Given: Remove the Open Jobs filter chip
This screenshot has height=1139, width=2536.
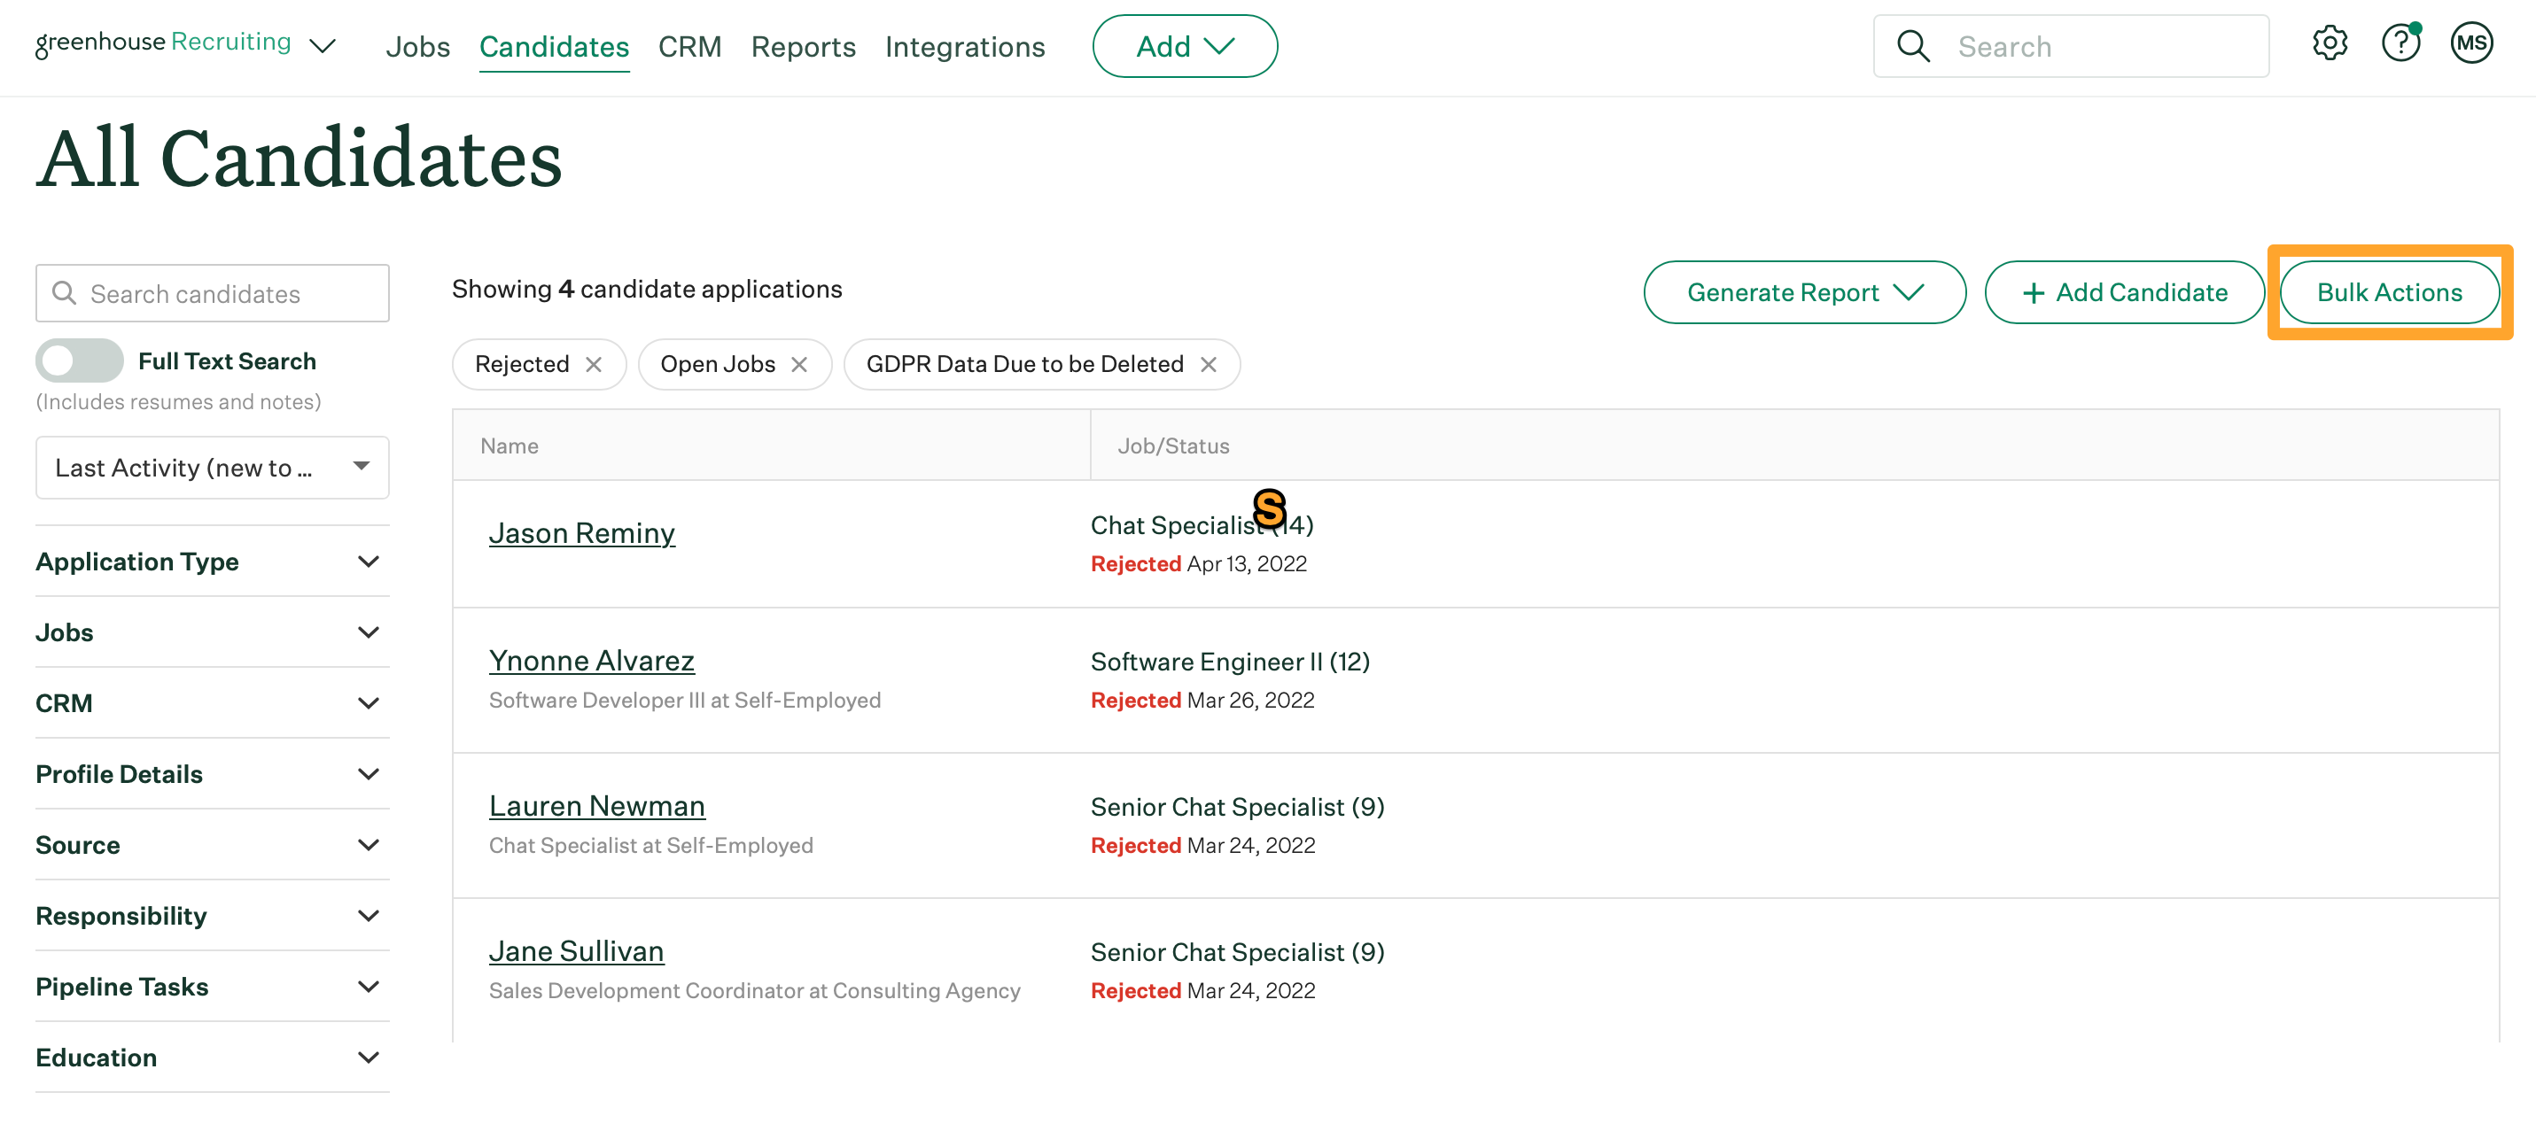Looking at the screenshot, I should tap(799, 364).
